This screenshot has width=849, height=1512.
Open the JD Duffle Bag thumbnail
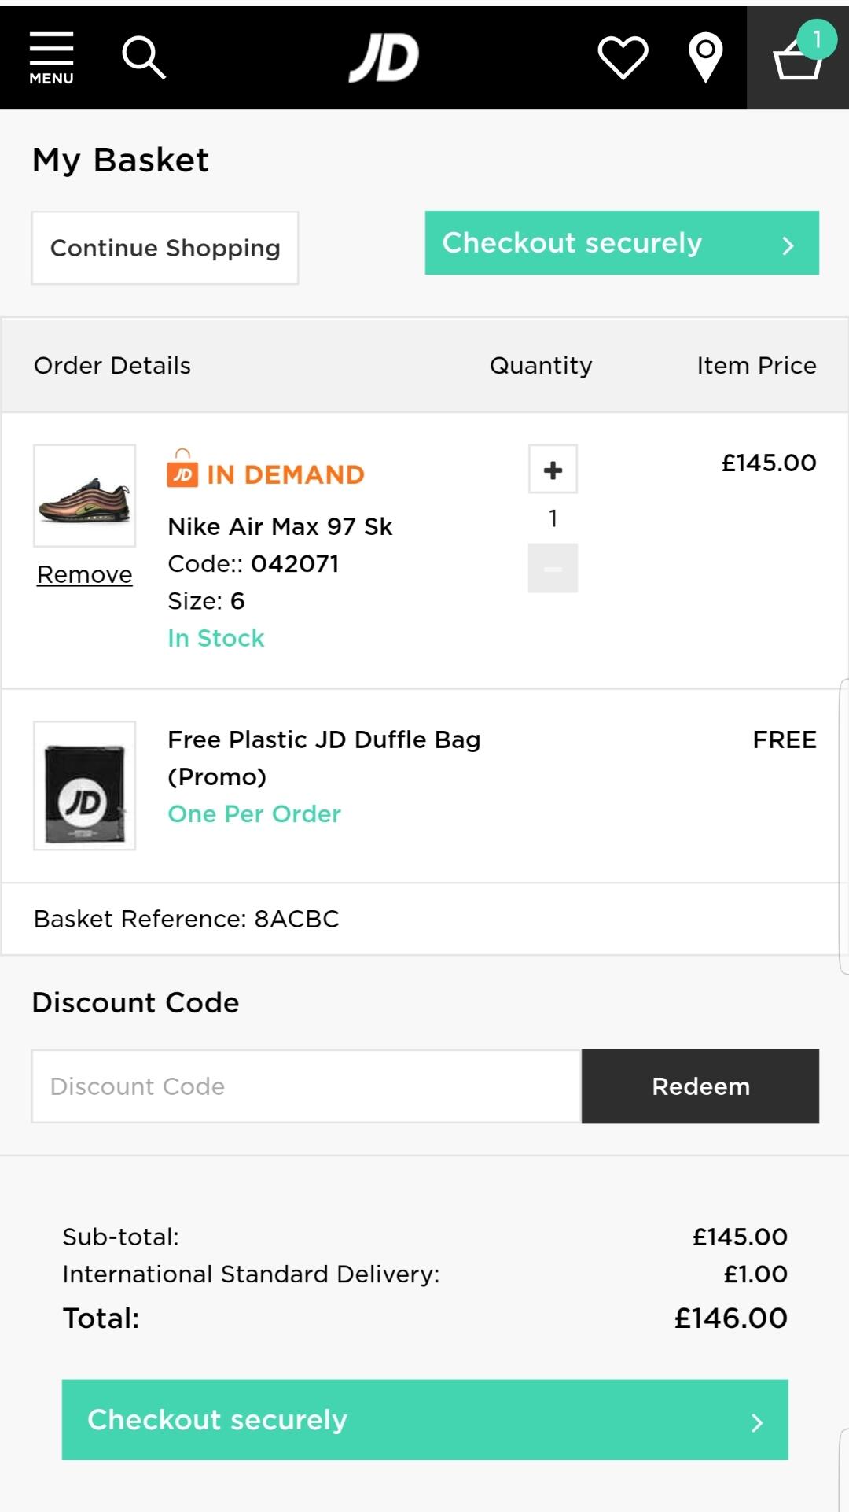point(85,785)
